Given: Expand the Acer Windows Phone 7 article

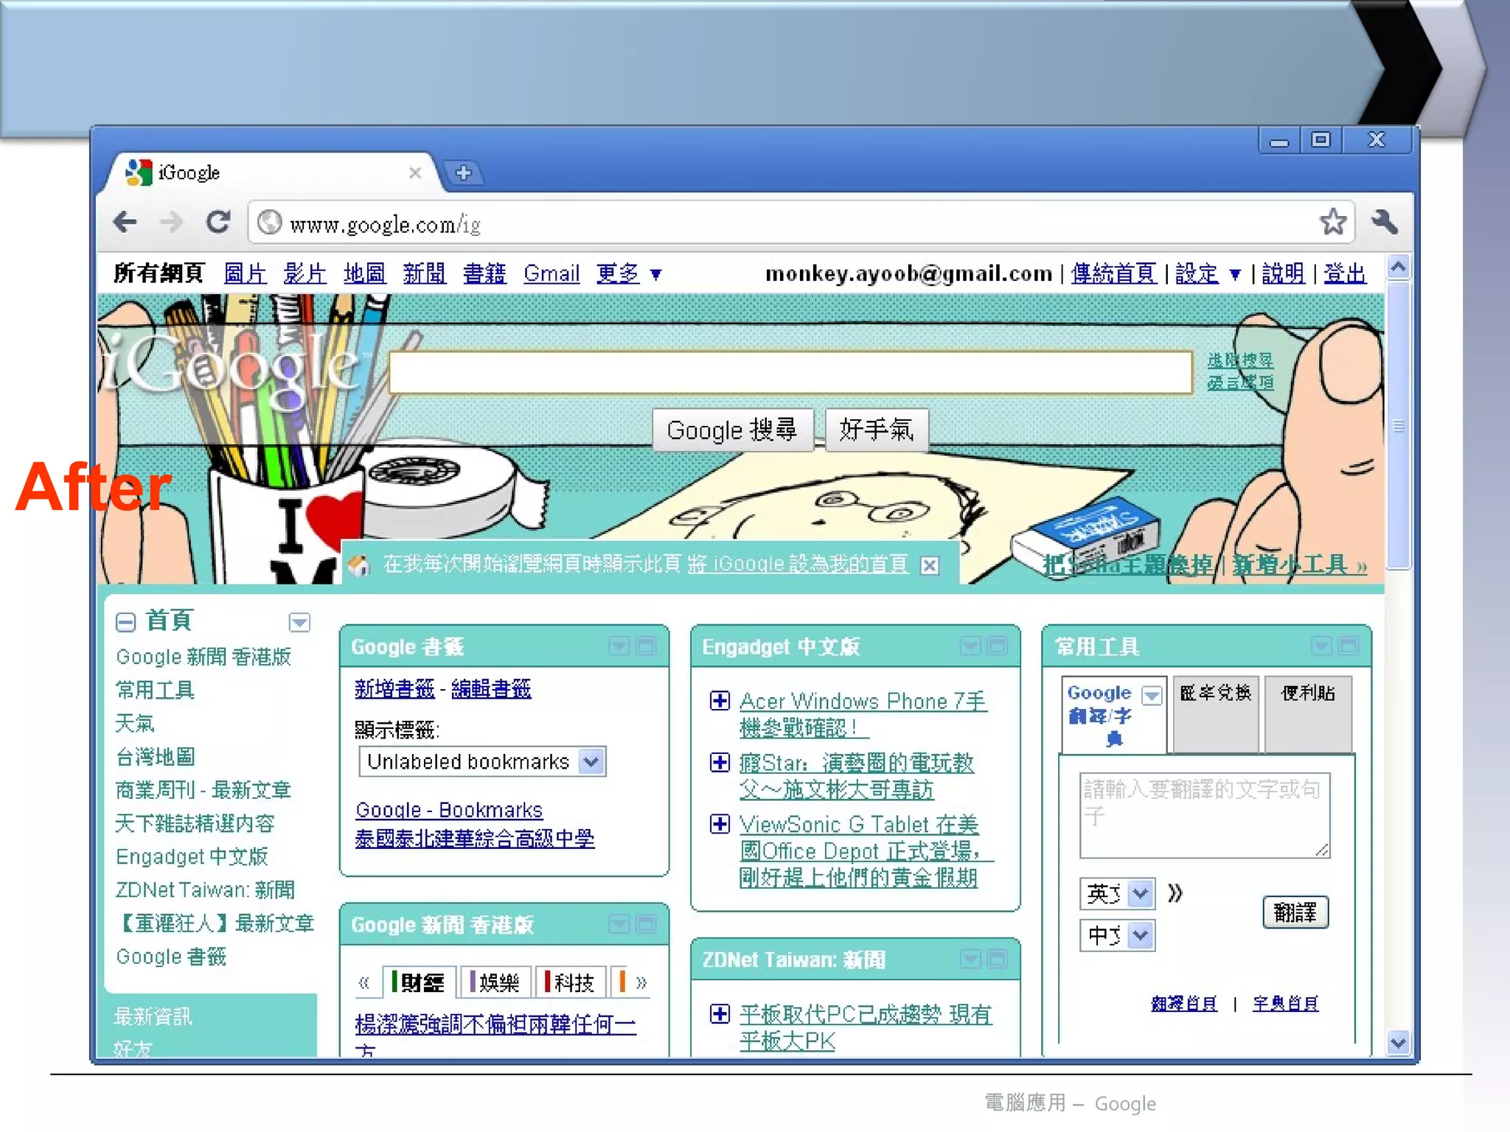Looking at the screenshot, I should 720,700.
